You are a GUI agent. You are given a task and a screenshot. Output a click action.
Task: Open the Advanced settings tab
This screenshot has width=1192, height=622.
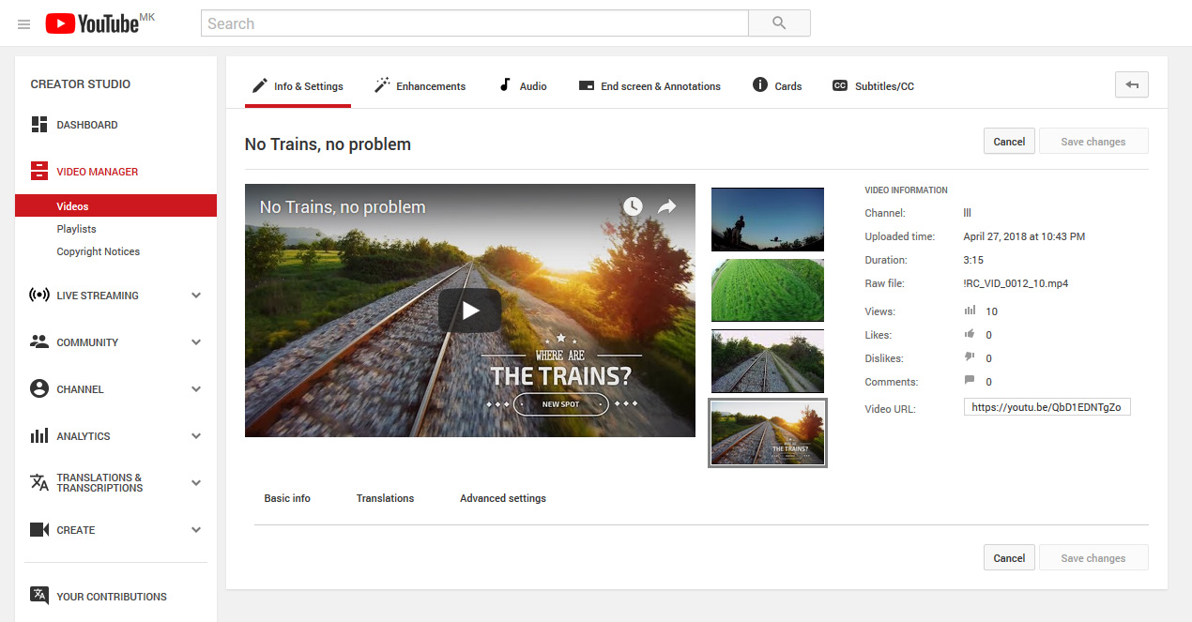point(502,498)
